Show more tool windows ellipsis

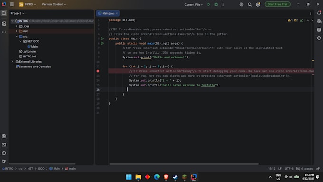click(x=4, y=32)
